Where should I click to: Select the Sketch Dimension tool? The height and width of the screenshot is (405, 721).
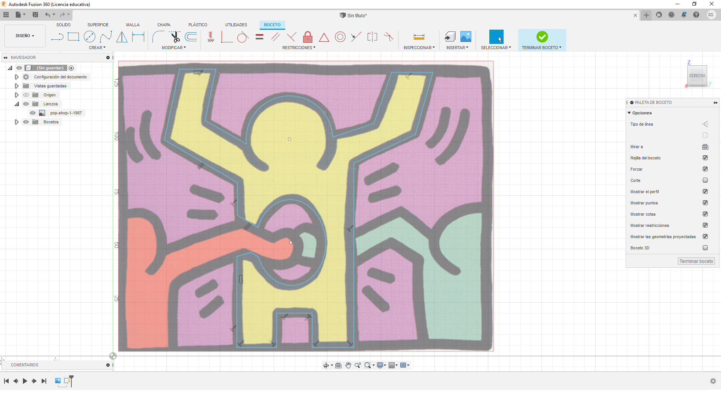[138, 37]
